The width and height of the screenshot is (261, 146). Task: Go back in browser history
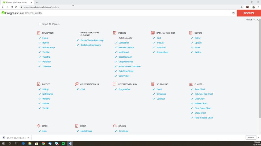pos(3,7)
